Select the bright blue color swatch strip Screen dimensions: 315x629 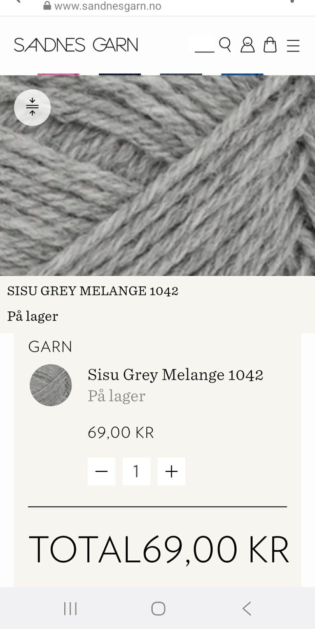pos(242,74)
